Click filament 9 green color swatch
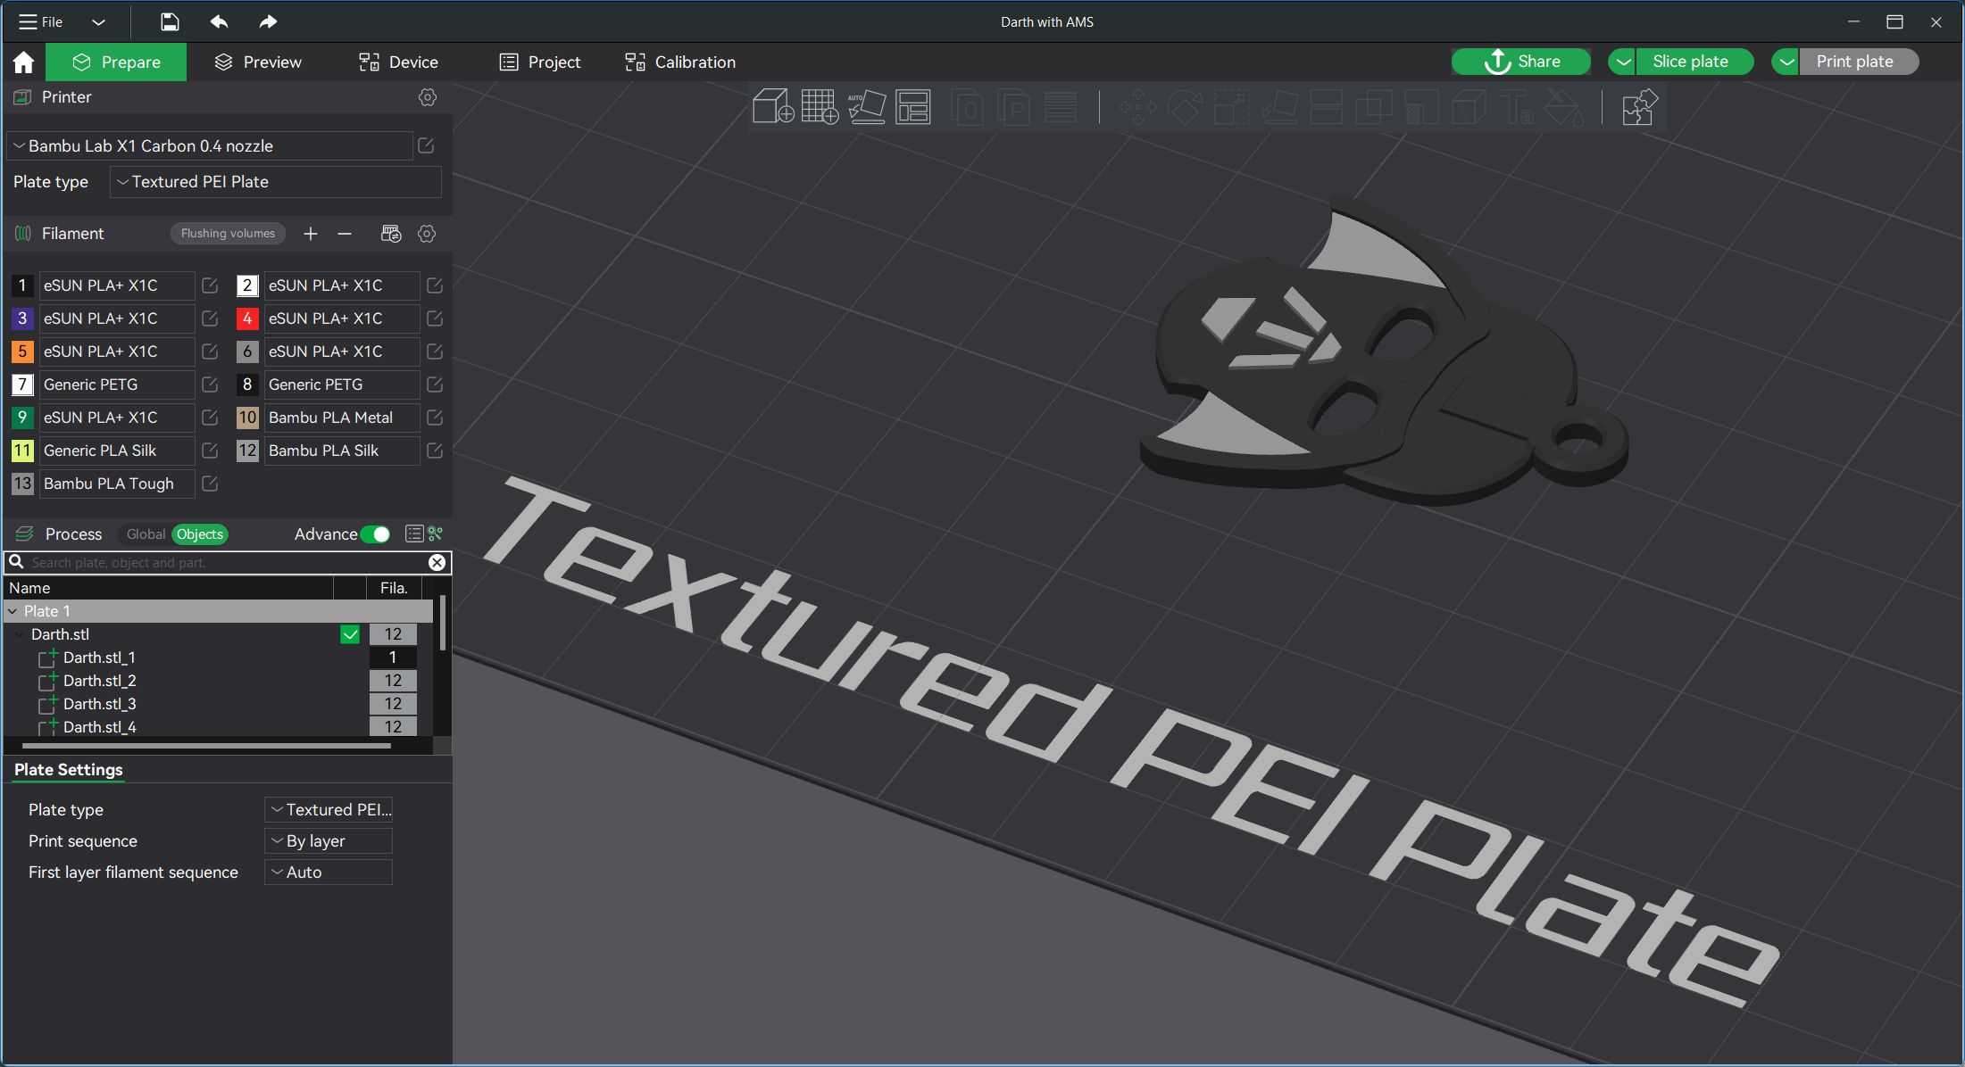The width and height of the screenshot is (1965, 1067). [22, 418]
